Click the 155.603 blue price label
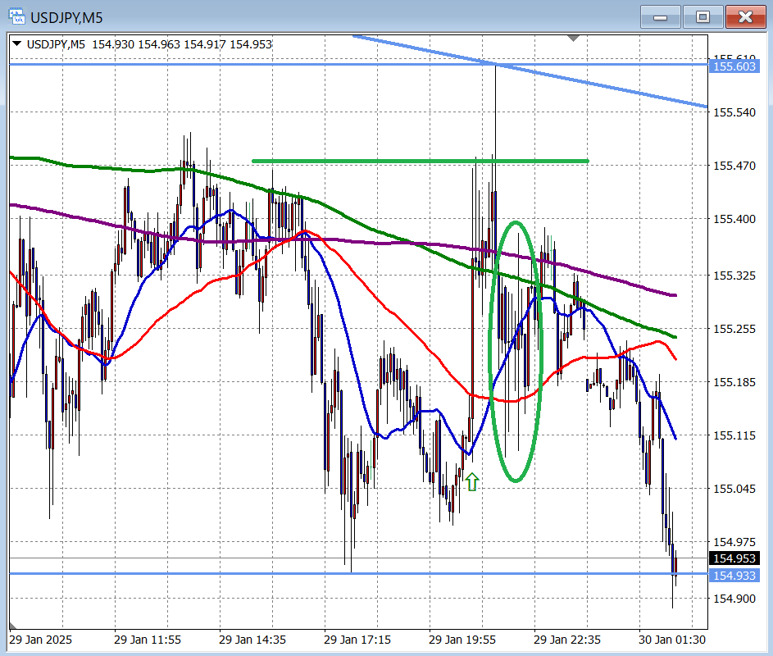This screenshot has width=773, height=656. (x=734, y=66)
